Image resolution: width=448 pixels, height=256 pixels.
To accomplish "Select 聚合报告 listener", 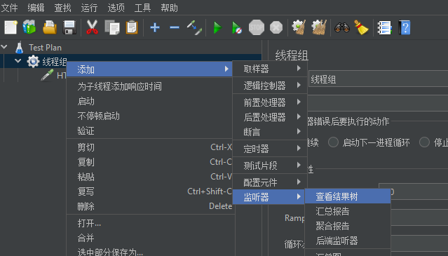I will (x=348, y=226).
